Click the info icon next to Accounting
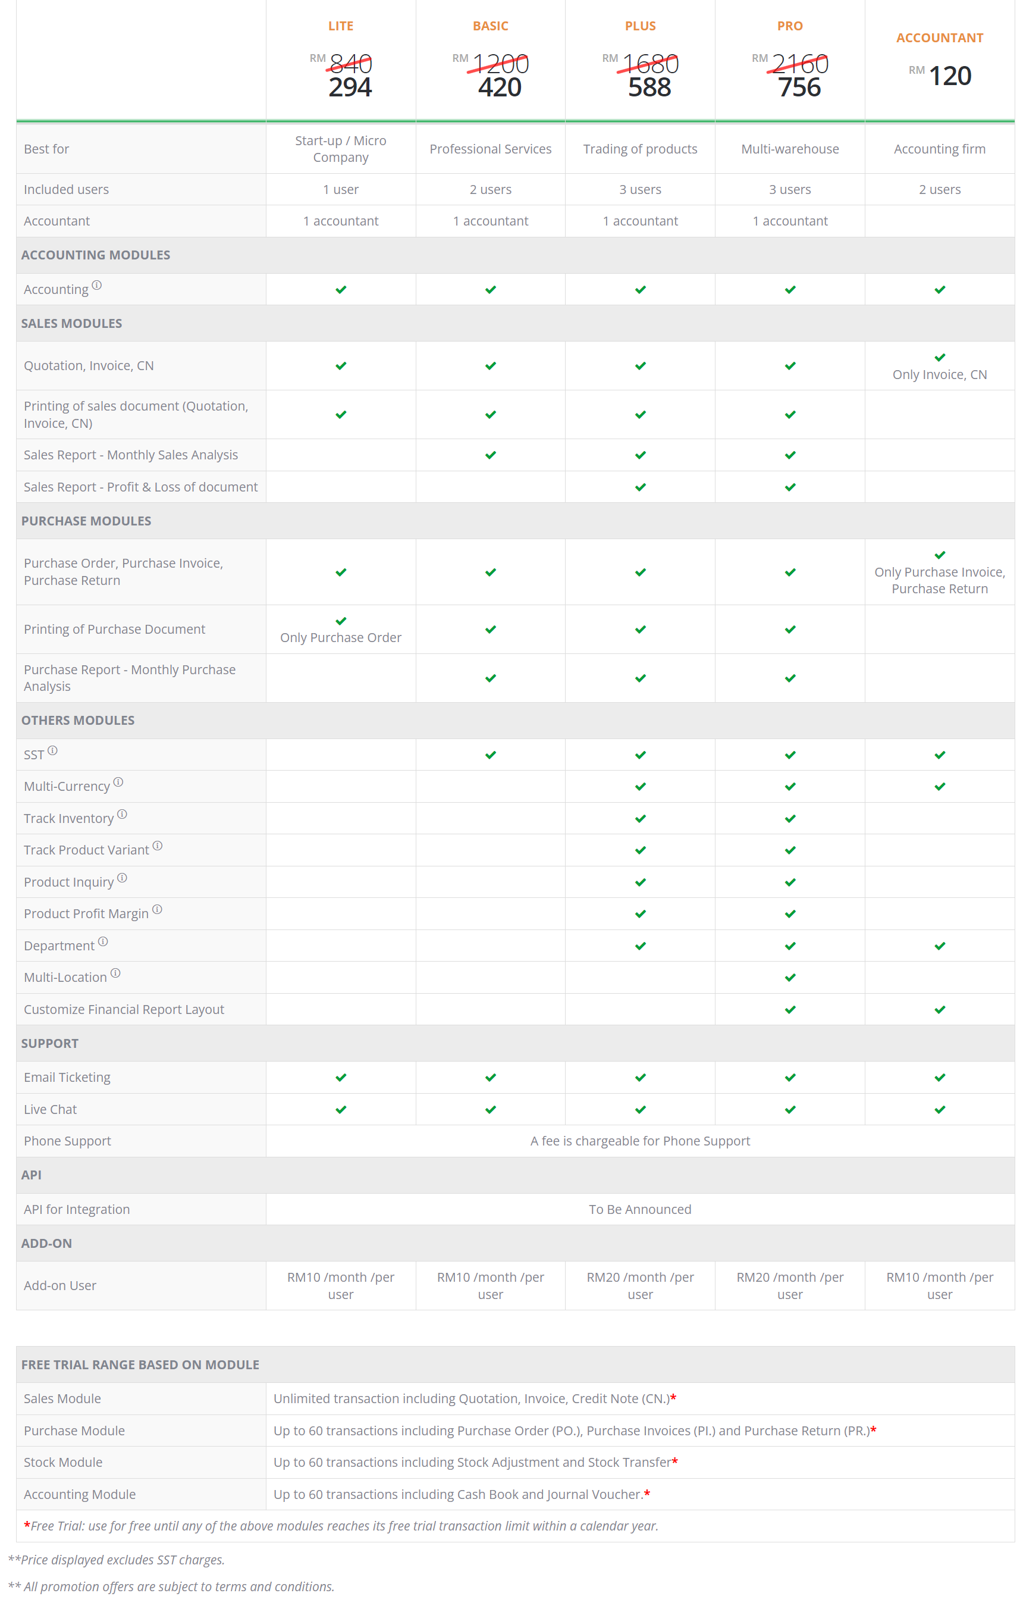The image size is (1020, 1615). click(96, 286)
